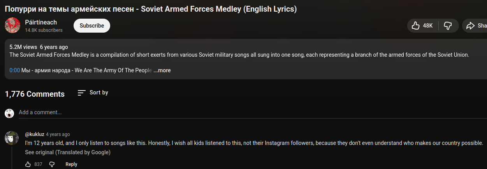The height and width of the screenshot is (169, 487).
Task: Click the 4 years ago comment timestamp
Action: 58,134
